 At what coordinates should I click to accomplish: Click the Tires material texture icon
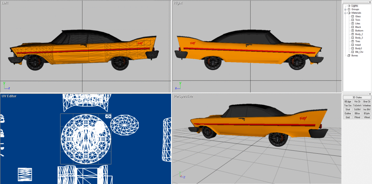(352, 41)
